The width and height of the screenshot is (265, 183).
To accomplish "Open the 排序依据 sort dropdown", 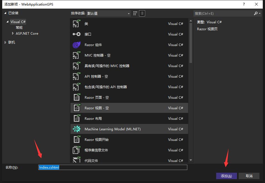I will pos(108,13).
